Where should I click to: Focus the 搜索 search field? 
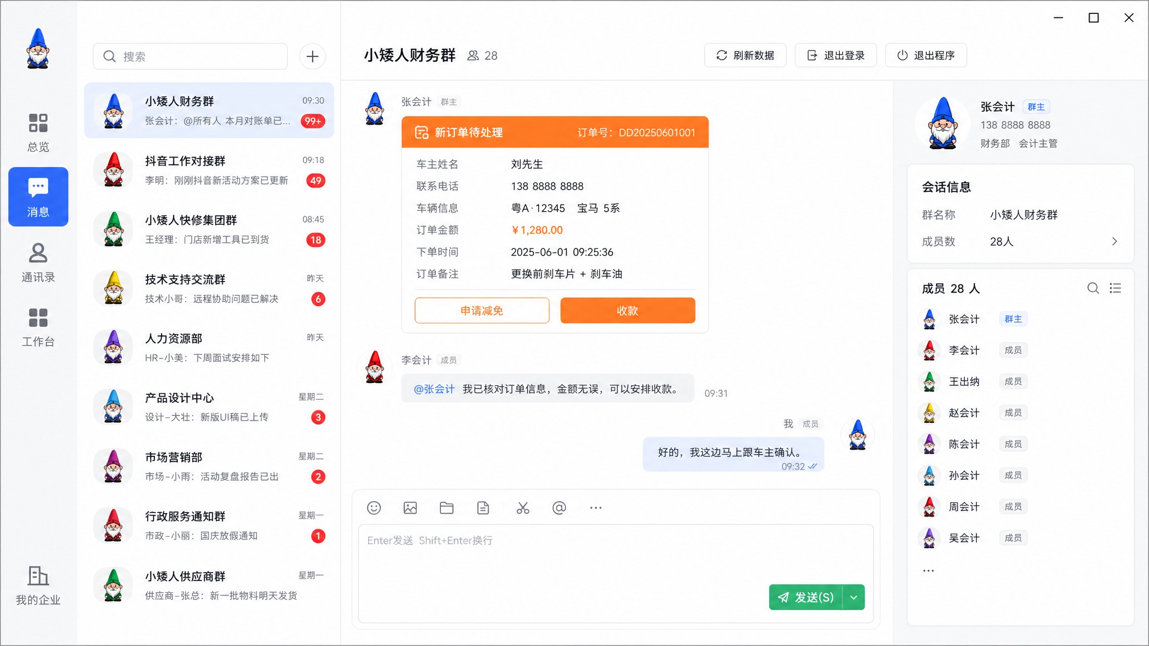coord(190,57)
